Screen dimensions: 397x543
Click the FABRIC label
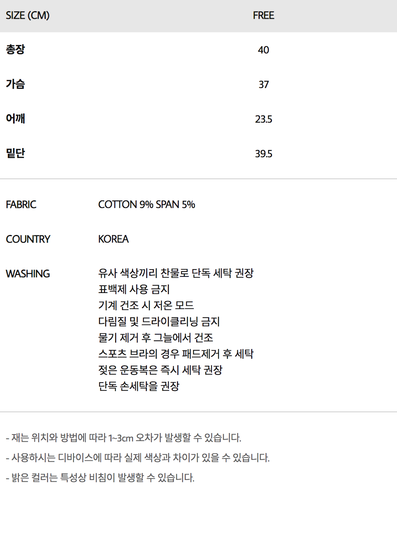21,205
